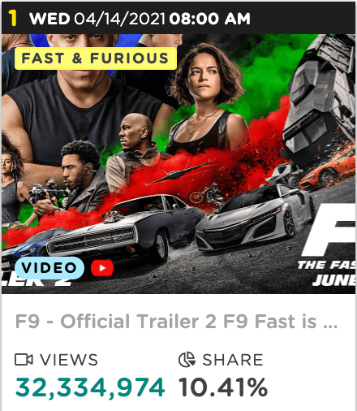The image size is (357, 411).
Task: Click the 08:00 AM time label
Action: 209,19
